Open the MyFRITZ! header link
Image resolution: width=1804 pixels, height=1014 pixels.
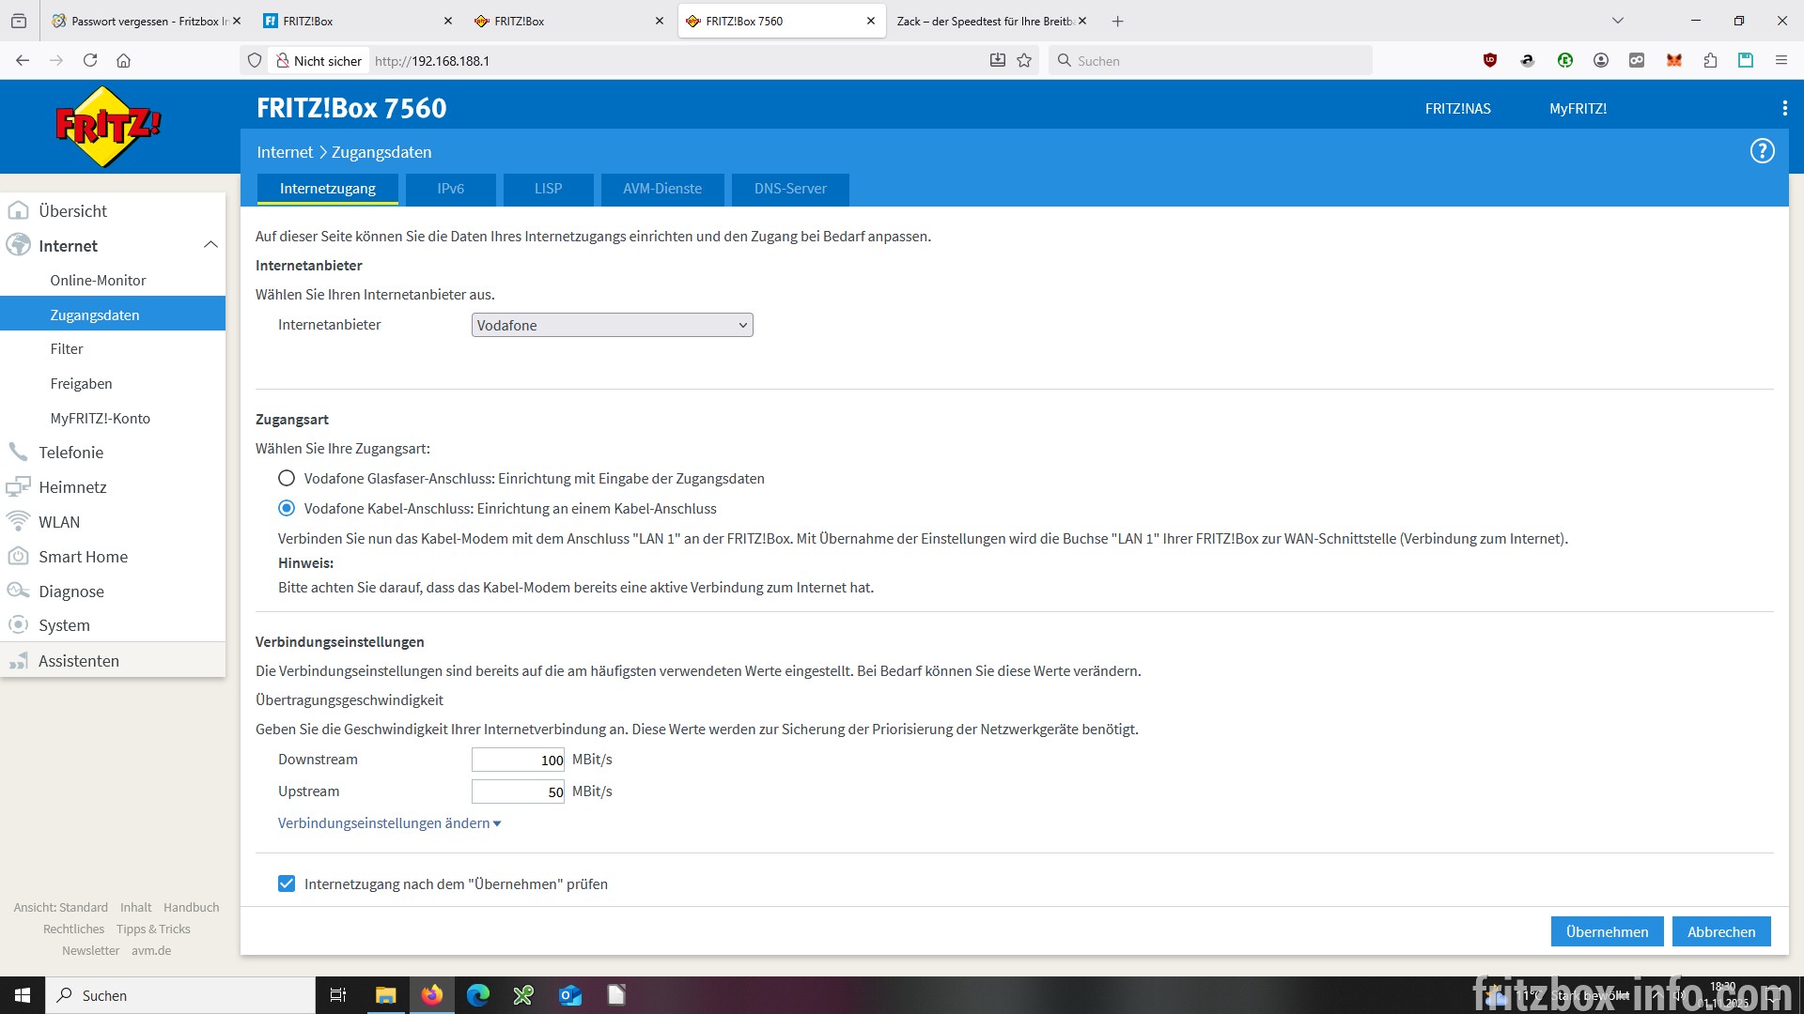[x=1578, y=109]
